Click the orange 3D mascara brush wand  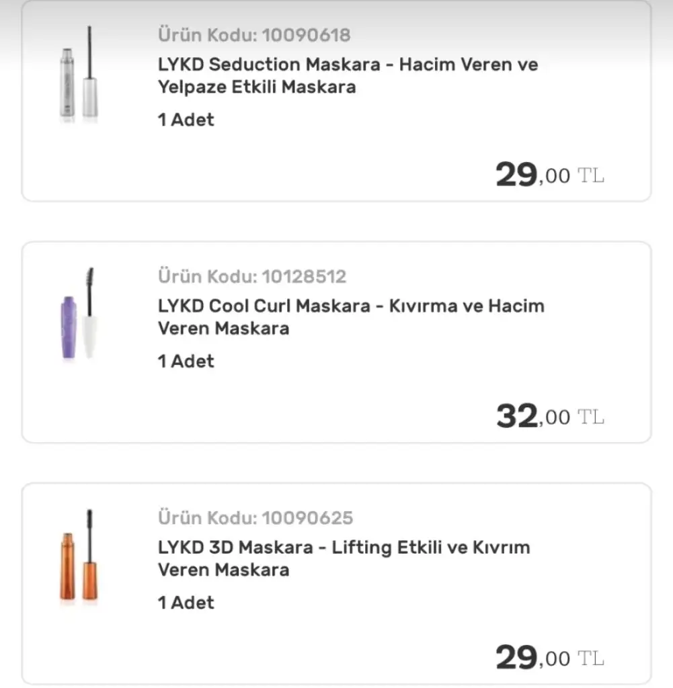click(89, 558)
